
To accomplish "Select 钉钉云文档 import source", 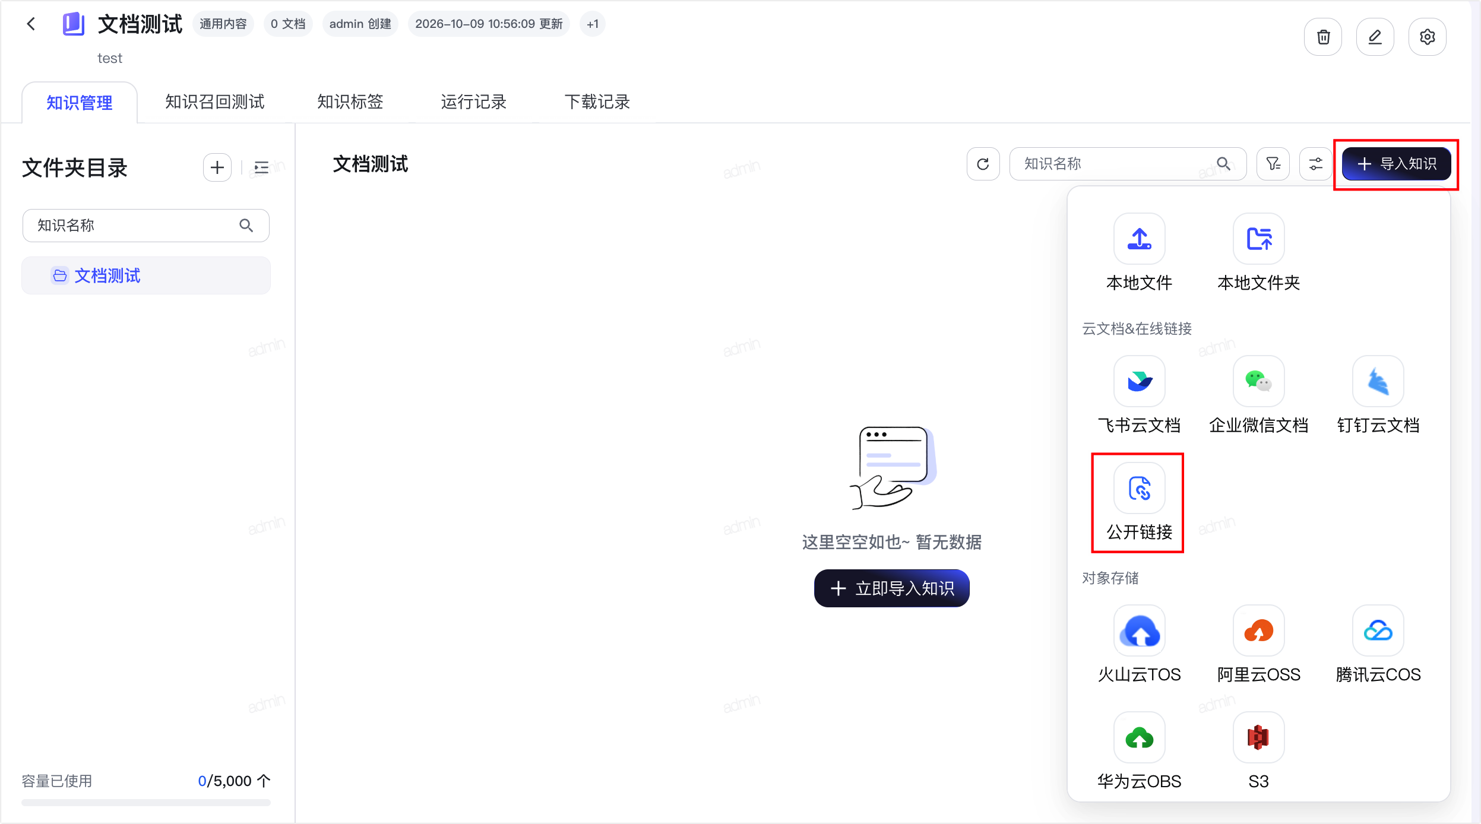I will pos(1378,395).
